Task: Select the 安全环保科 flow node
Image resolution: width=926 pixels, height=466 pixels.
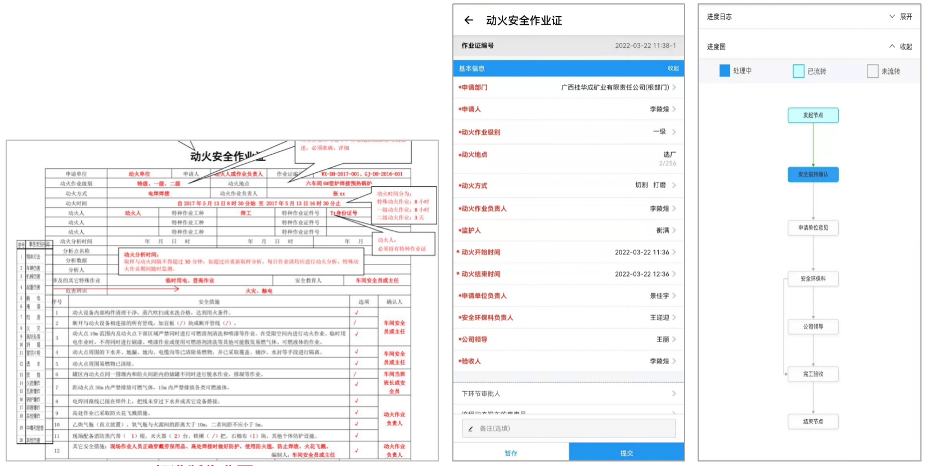Action: point(813,279)
